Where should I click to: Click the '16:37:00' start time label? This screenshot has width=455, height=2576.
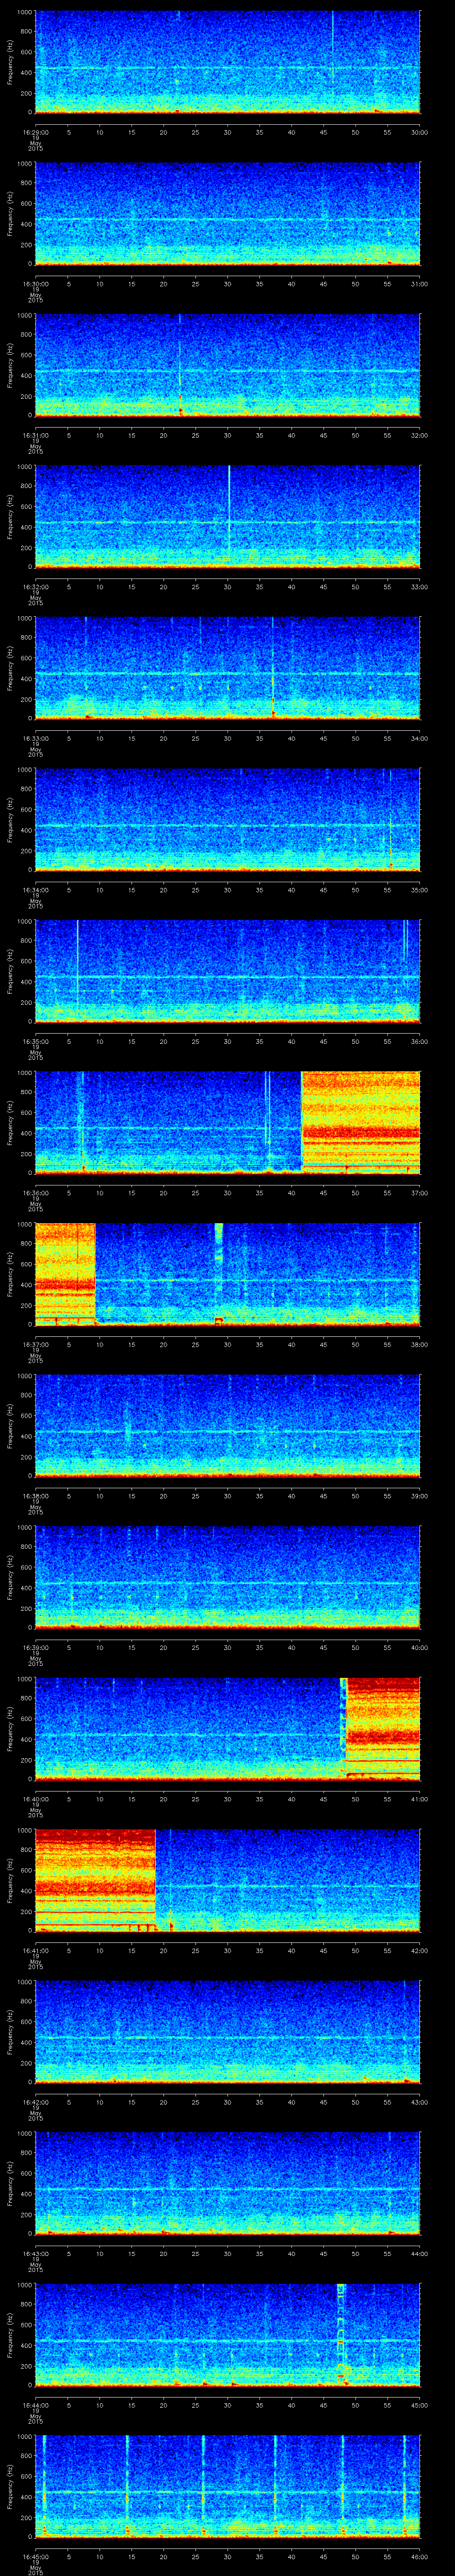pos(35,1344)
